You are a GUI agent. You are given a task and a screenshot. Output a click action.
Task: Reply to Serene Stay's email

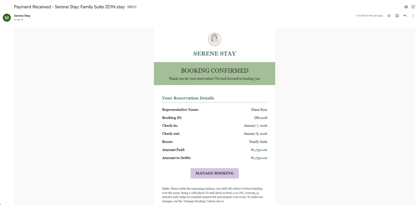tap(405, 16)
